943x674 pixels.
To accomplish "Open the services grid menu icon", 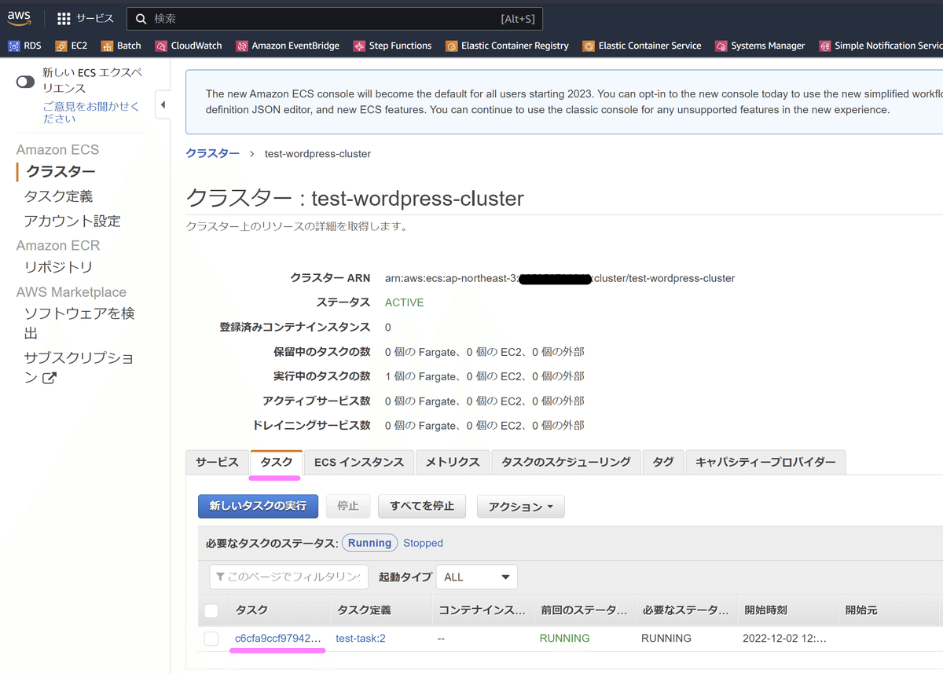I will (x=64, y=18).
